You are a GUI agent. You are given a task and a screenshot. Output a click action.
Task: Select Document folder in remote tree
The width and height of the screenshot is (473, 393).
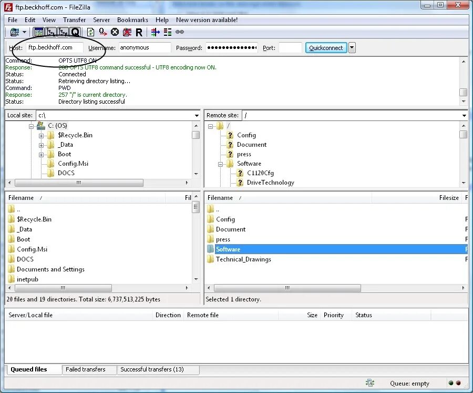pos(252,145)
